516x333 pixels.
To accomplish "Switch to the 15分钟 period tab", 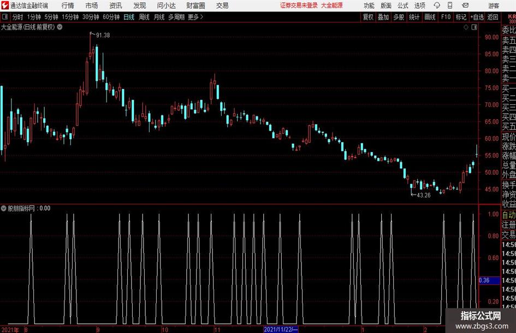I will pyautogui.click(x=70, y=17).
